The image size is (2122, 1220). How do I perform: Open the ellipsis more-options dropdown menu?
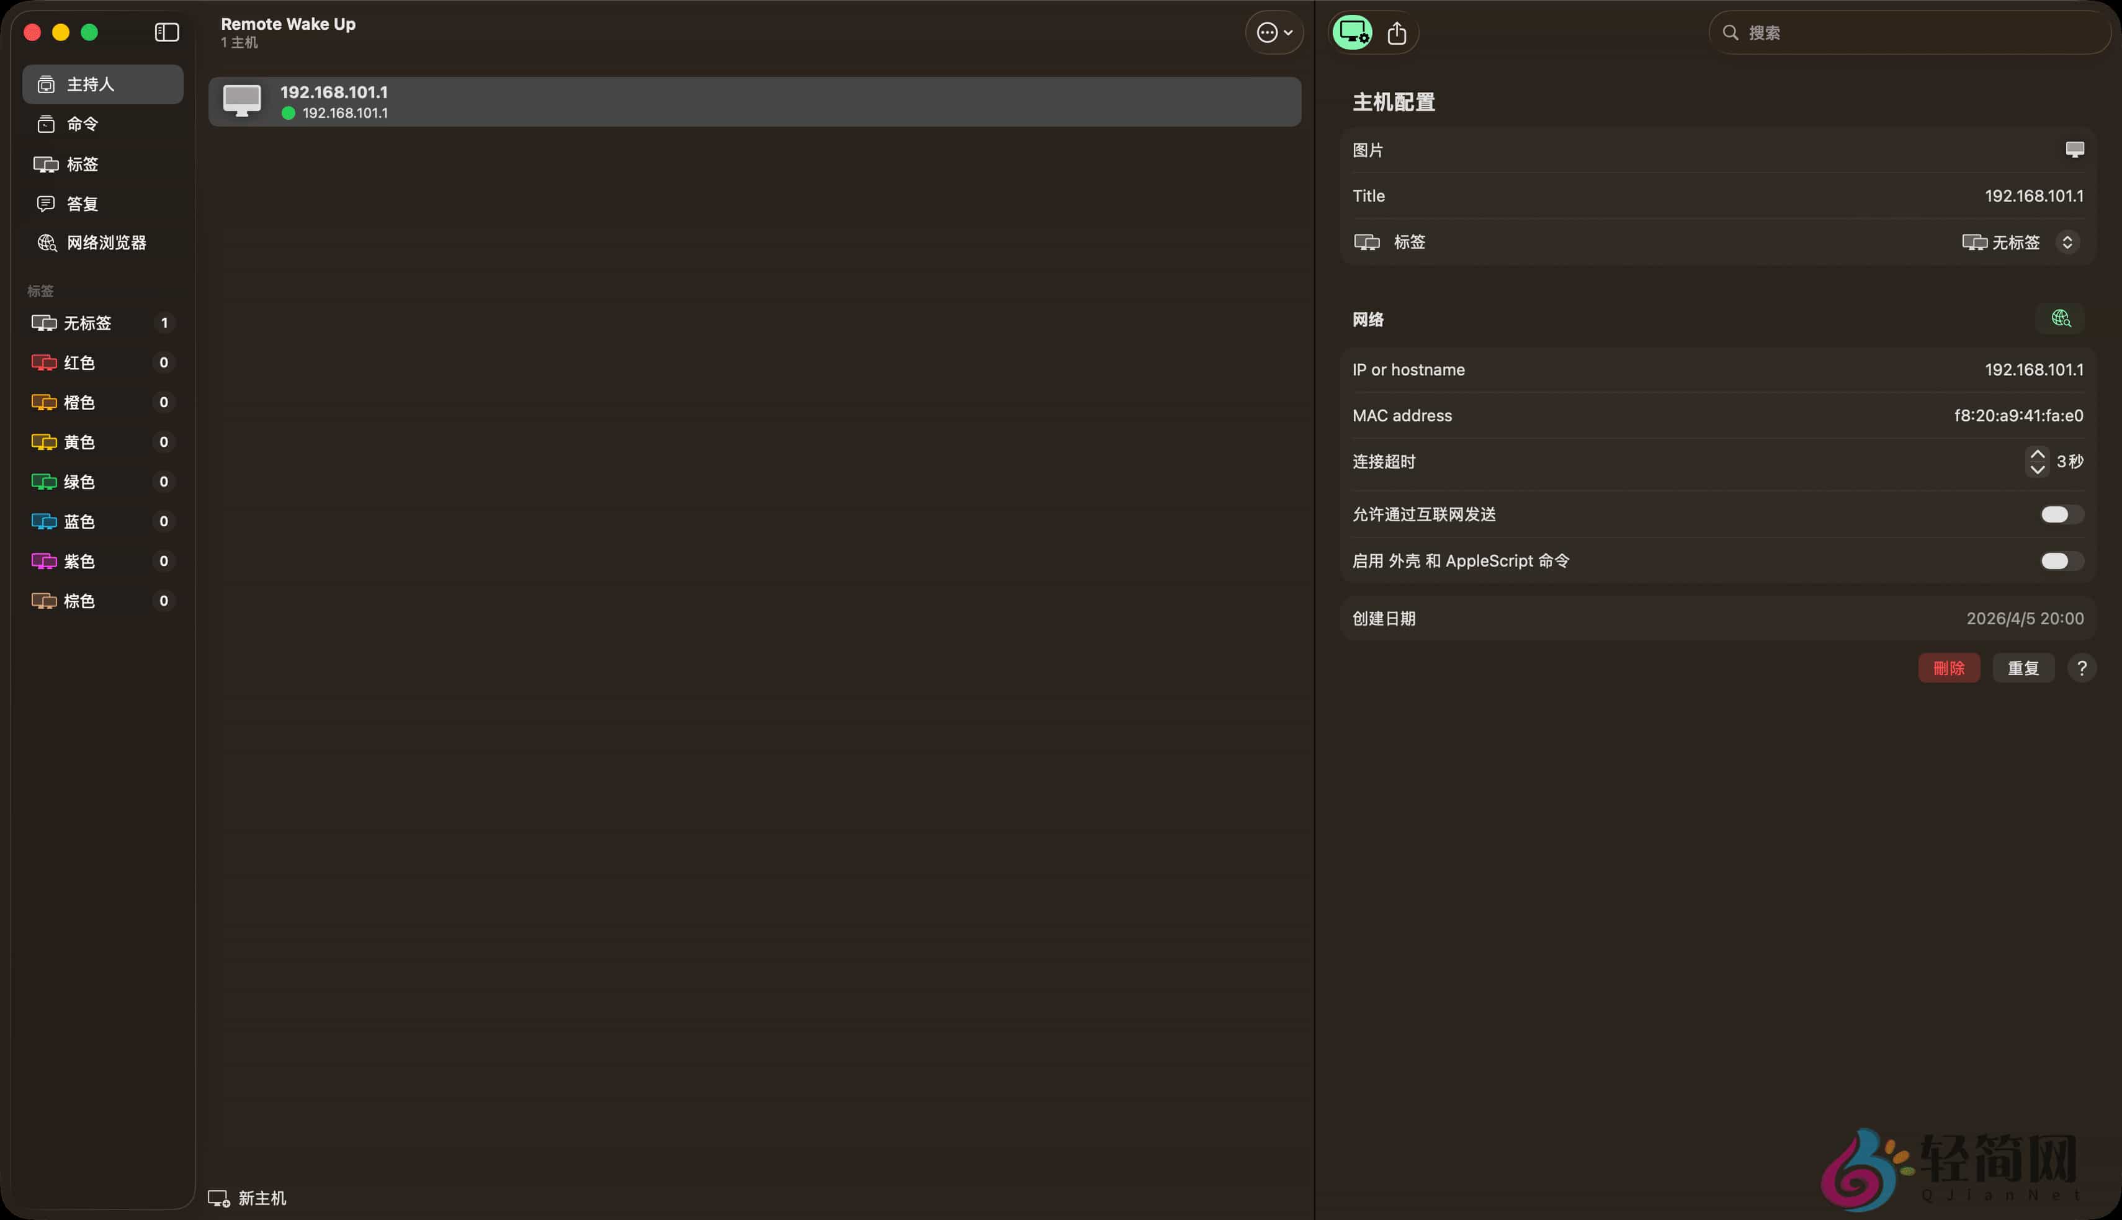point(1274,33)
